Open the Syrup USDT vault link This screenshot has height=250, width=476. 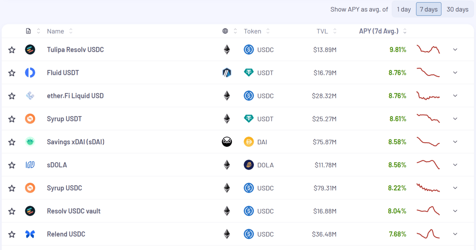click(64, 119)
